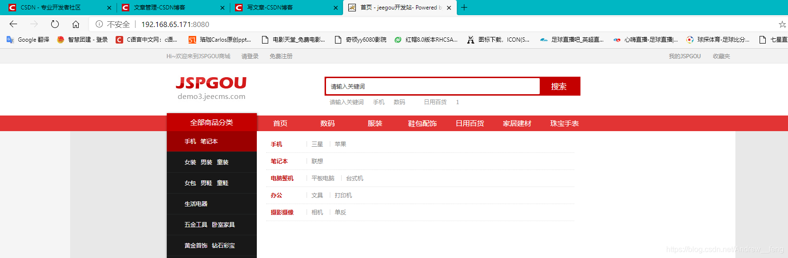Open 球探体育-足球比分 bookmark
Screen dimensions: 788x258
[718, 40]
